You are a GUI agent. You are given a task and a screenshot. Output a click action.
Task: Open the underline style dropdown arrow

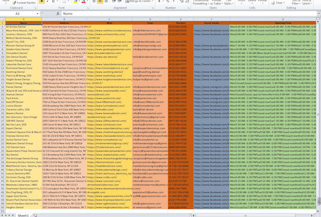click(57, 1)
